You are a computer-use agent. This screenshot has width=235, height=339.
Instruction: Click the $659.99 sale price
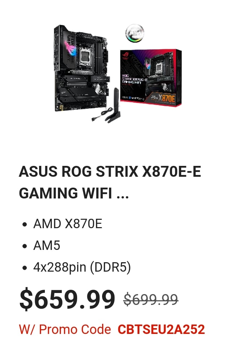(x=67, y=300)
